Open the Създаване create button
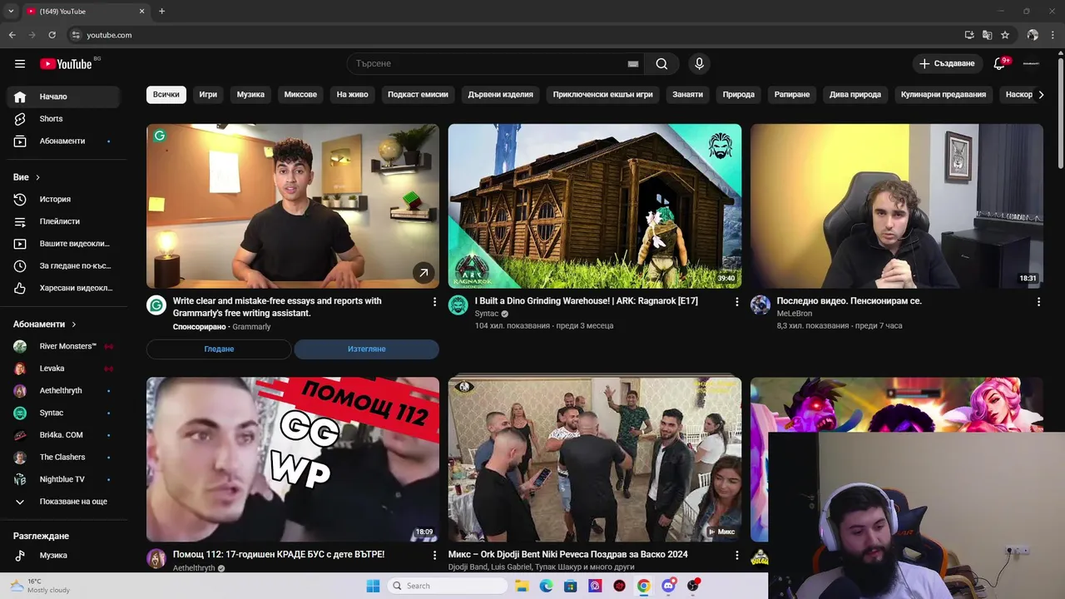 [947, 63]
